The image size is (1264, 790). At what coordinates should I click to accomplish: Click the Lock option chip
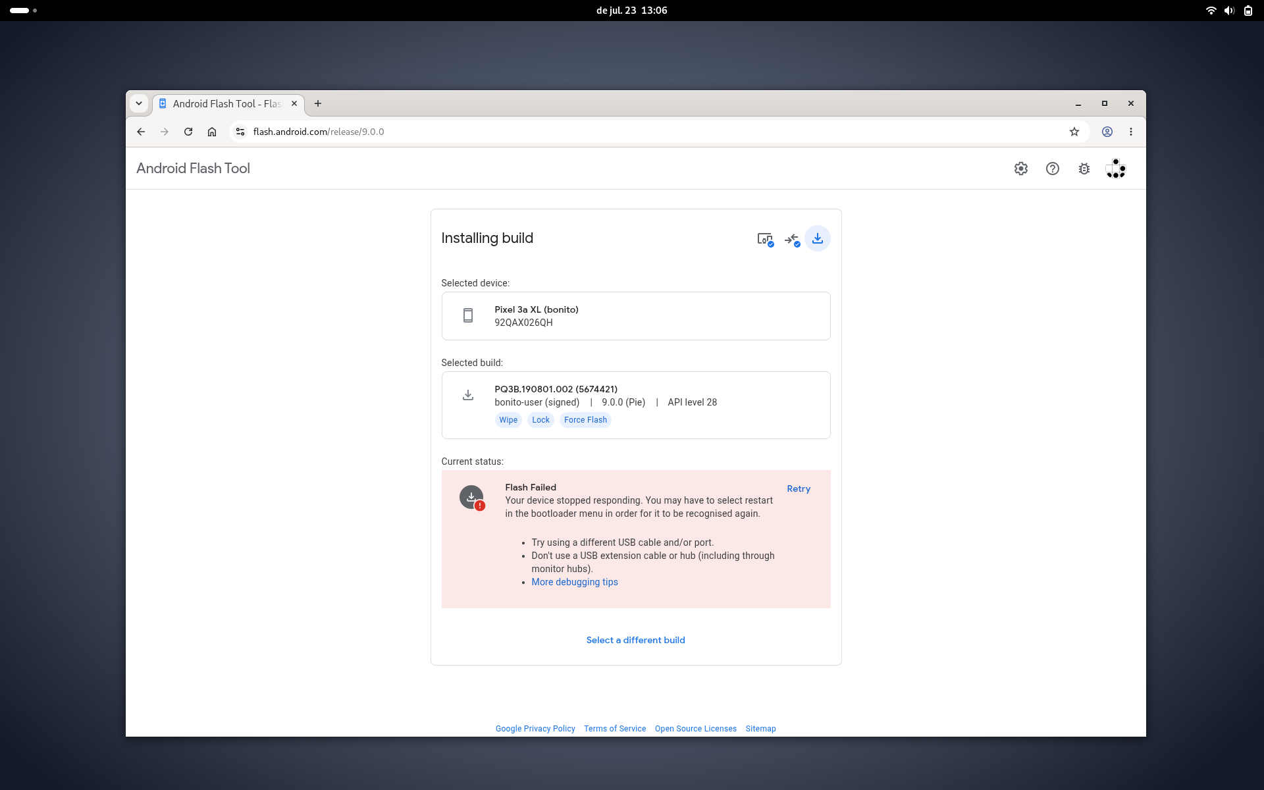coord(540,420)
